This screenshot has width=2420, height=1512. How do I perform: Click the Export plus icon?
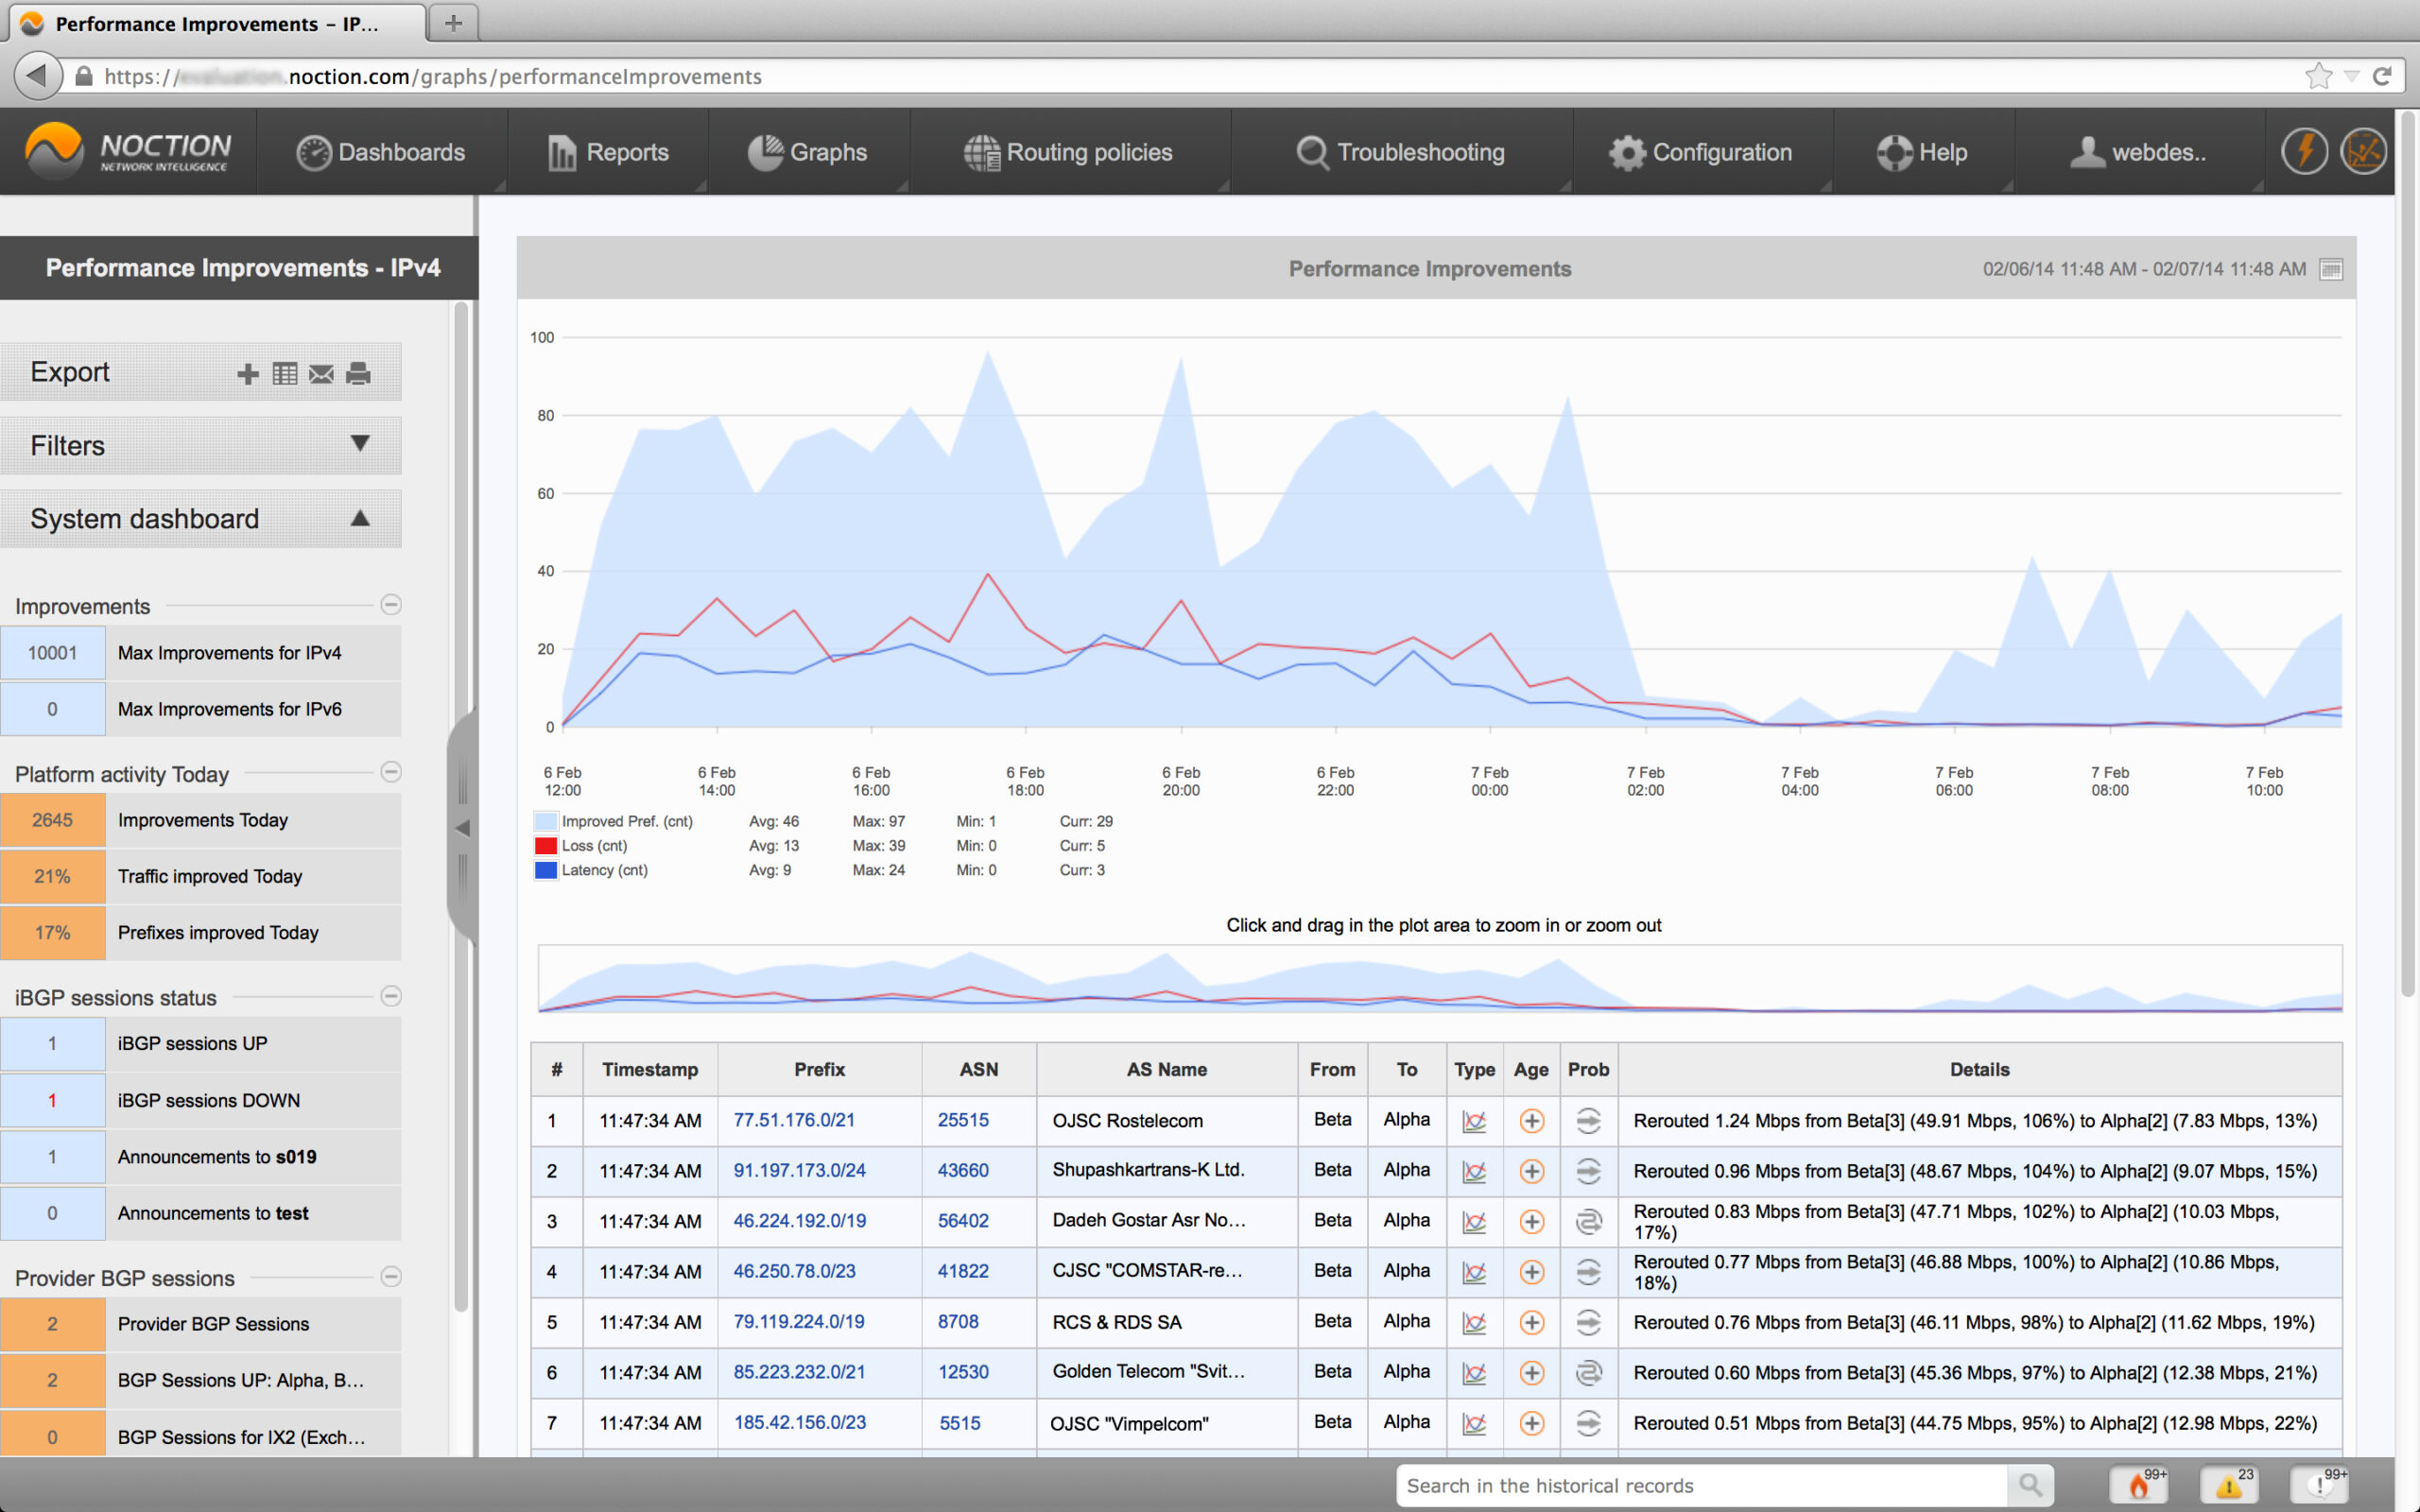click(248, 374)
